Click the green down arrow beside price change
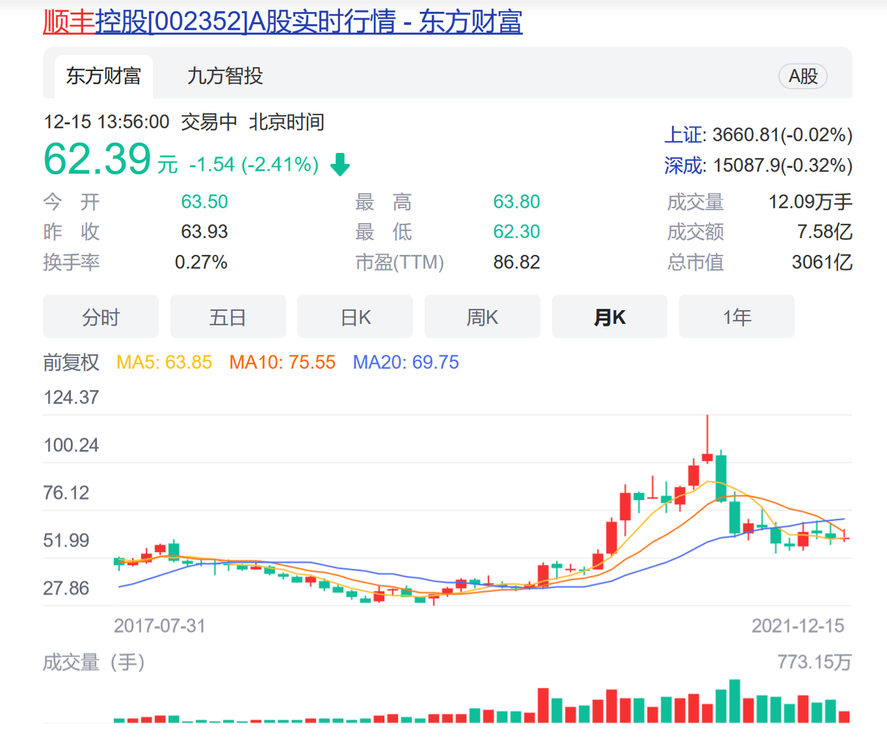Image resolution: width=887 pixels, height=738 pixels. tap(340, 165)
